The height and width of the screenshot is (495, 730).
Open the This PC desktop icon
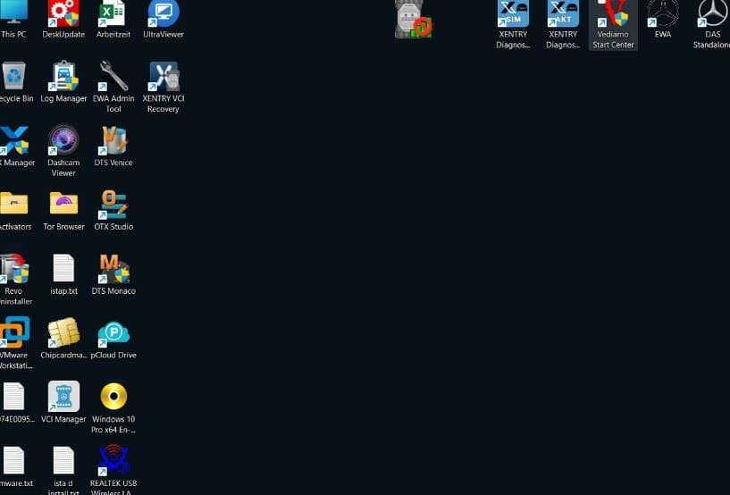tap(13, 19)
